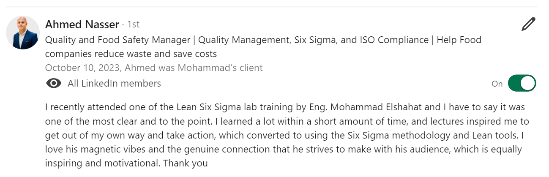Click the 1st degree connection badge
549x177 pixels.
click(133, 25)
